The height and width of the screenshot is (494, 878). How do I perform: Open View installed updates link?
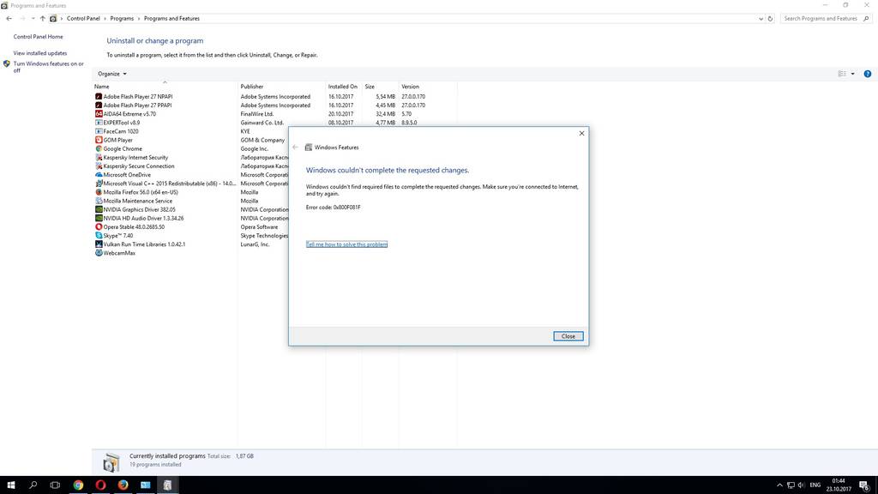[x=40, y=53]
